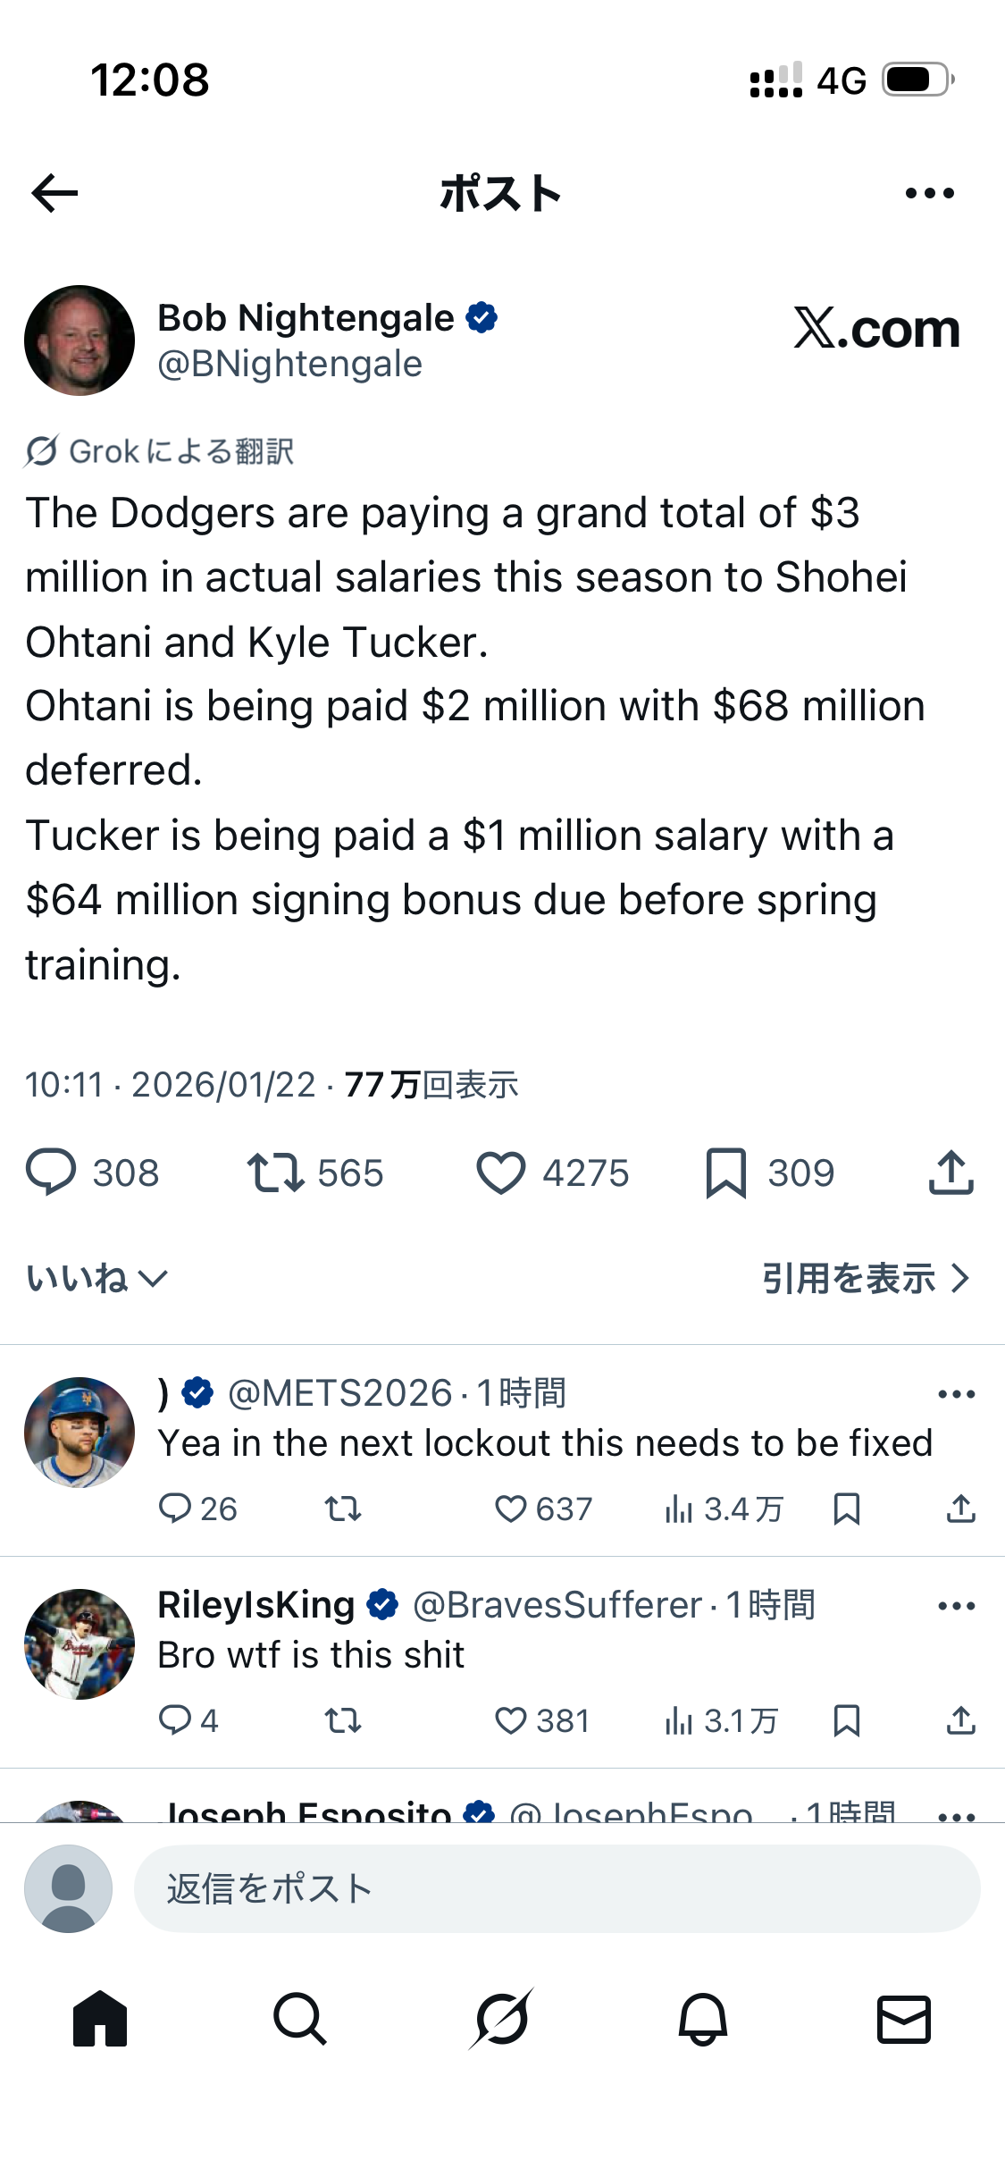Open the Search tab
Image resolution: width=1005 pixels, height=2177 pixels.
[300, 2019]
